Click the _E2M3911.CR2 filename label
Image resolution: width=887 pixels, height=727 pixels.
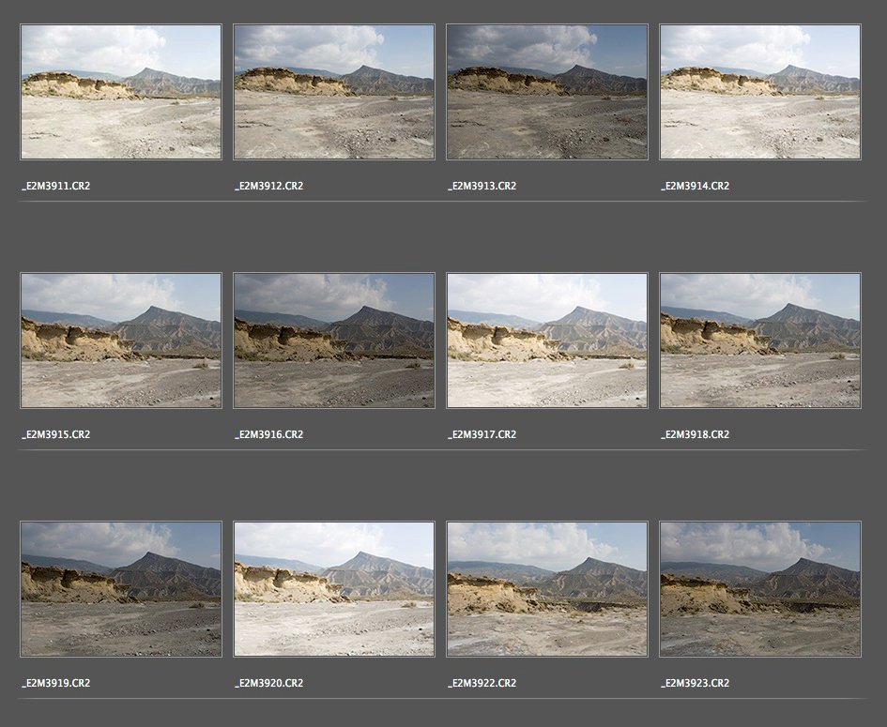[56, 186]
